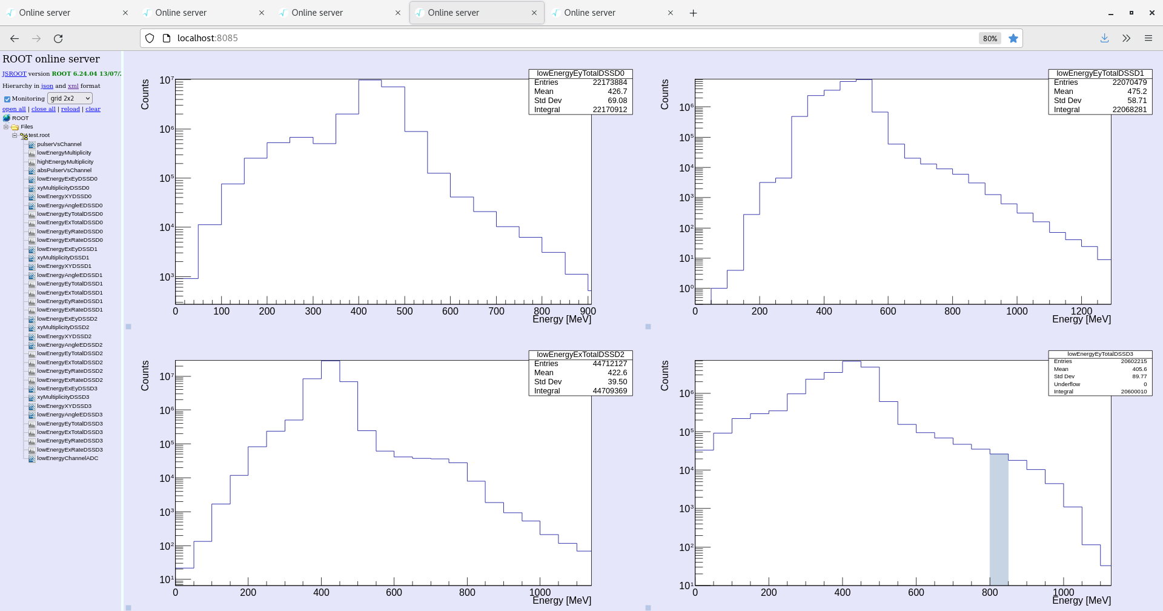Collapse the test.root tree node
This screenshot has height=611, width=1163.
tap(14, 135)
